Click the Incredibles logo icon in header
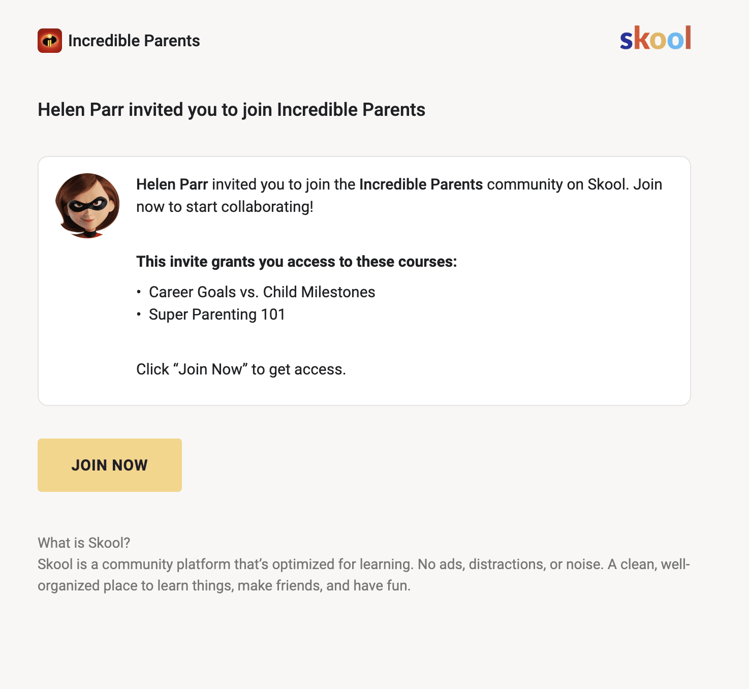 (x=50, y=41)
